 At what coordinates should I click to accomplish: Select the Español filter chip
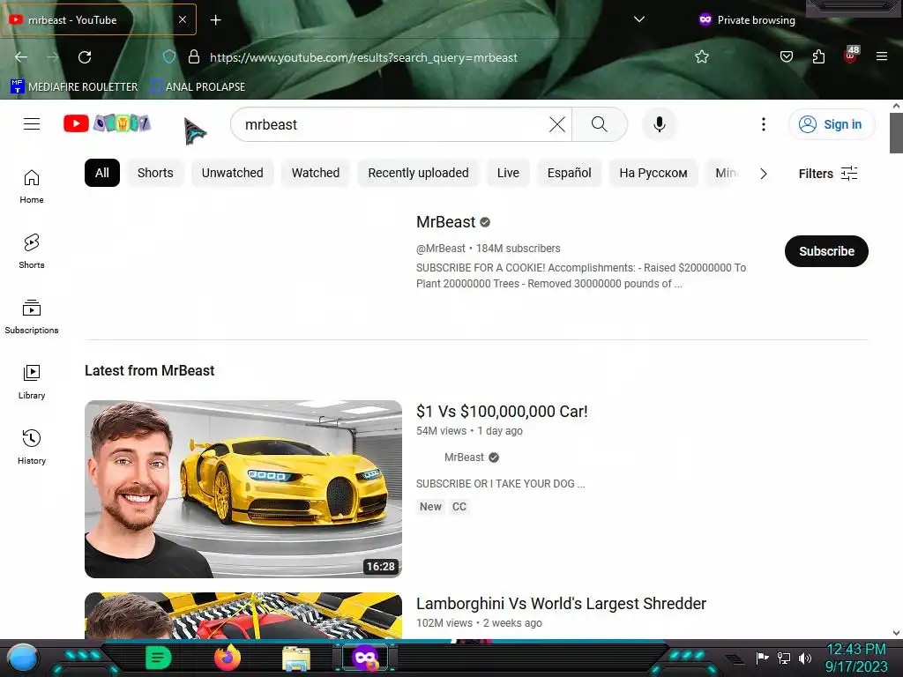coord(569,173)
